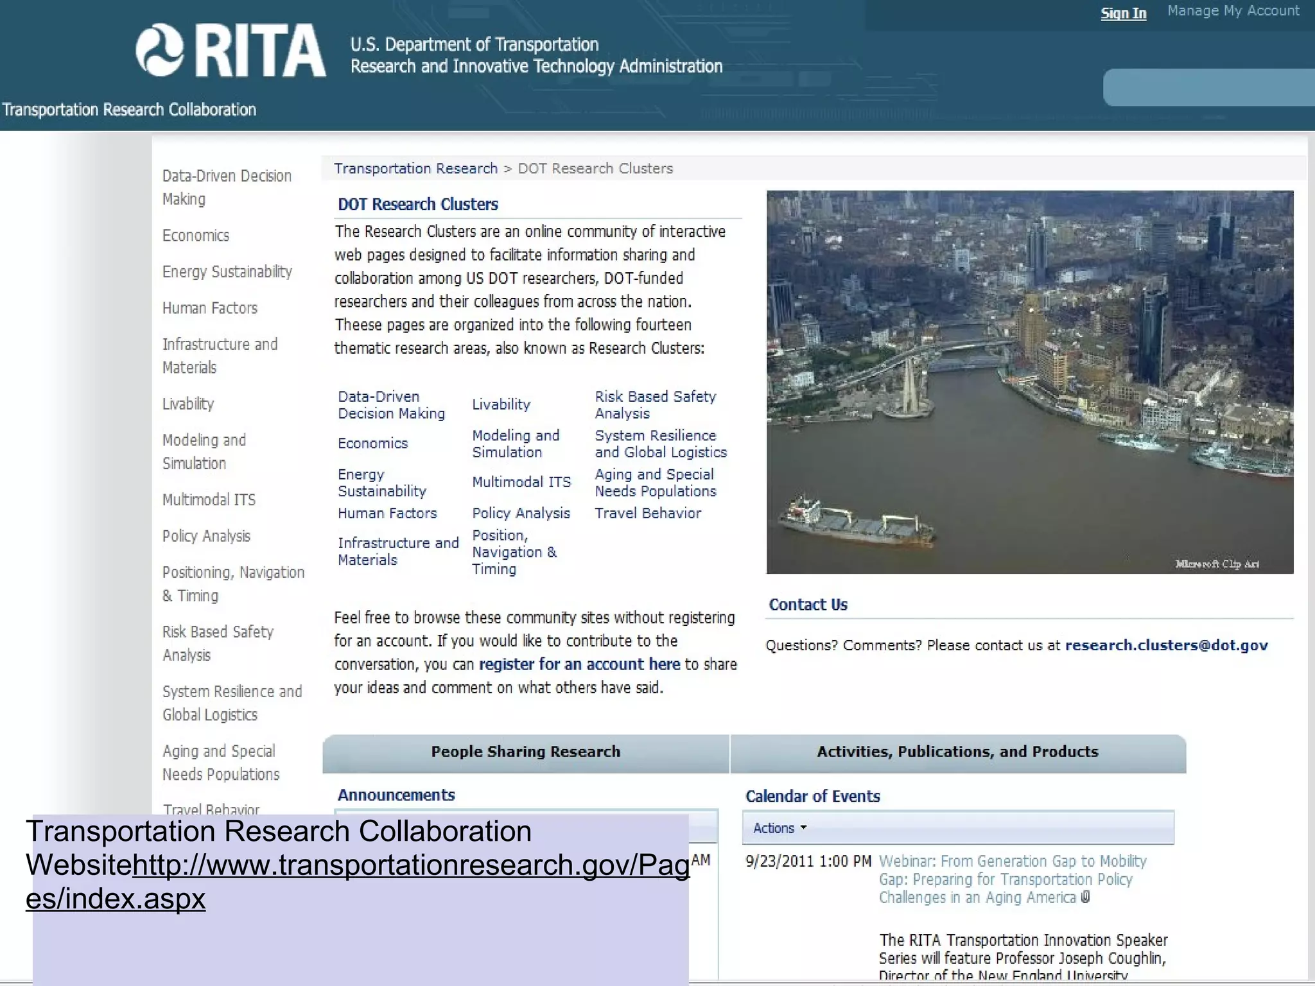The height and width of the screenshot is (986, 1315).
Task: Select Energy Sustainability in the sidebar
Action: click(x=227, y=272)
